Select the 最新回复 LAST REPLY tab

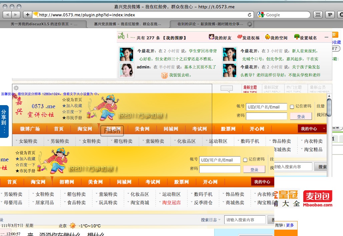tap(272, 89)
